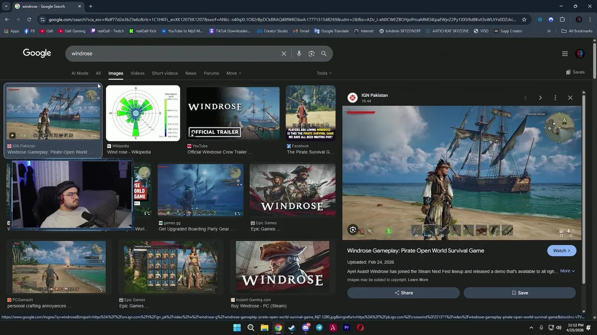Switch to the Short videos tab

pyautogui.click(x=165, y=73)
